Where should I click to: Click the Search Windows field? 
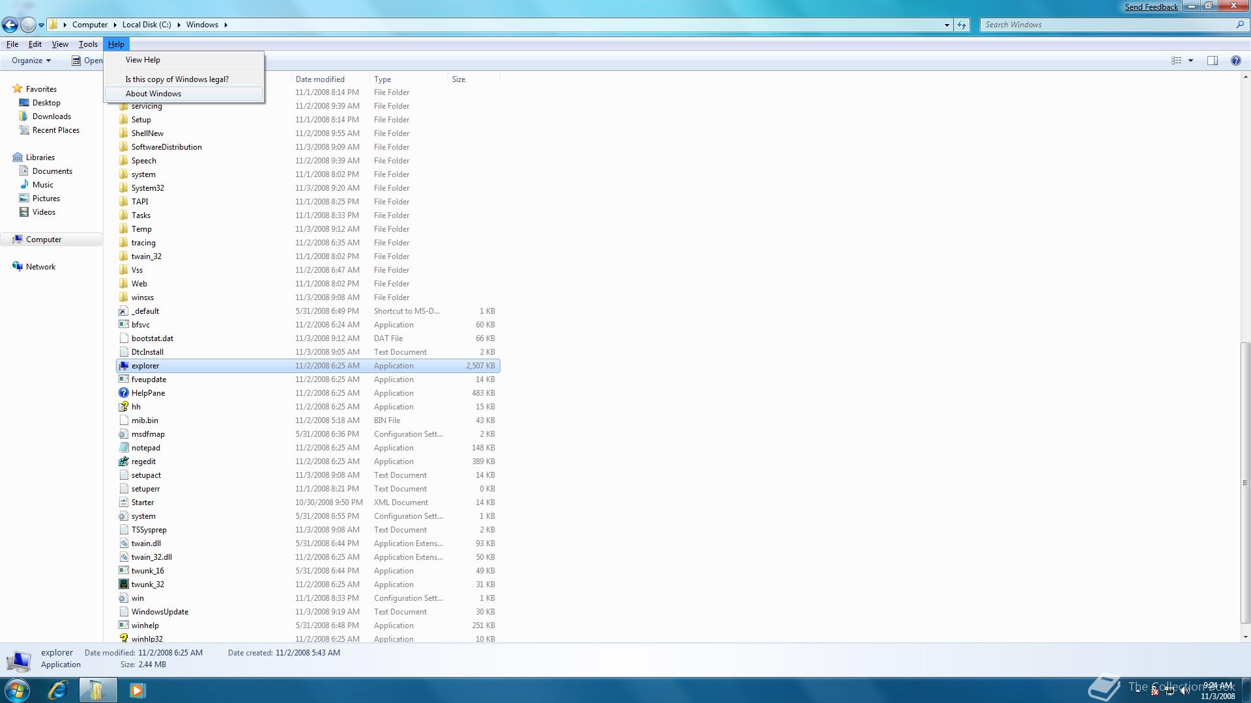[x=1106, y=25]
